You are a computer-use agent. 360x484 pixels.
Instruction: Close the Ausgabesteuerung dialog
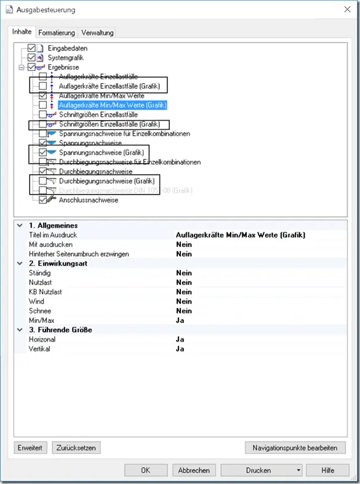coord(347,10)
